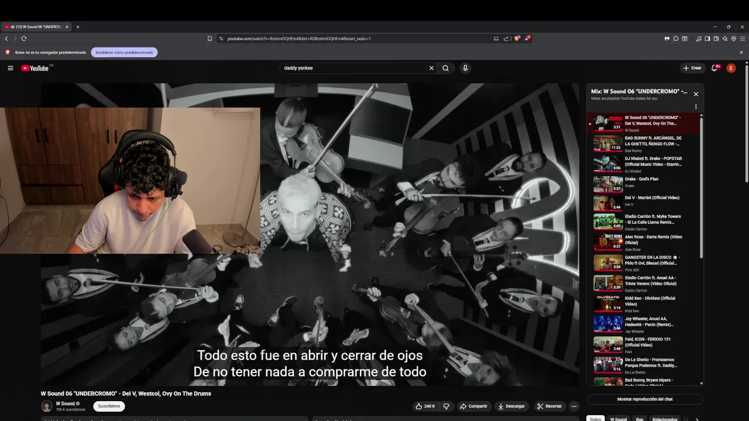Play DJ Khaled ft. Drake POPSTAR item
Image resolution: width=749 pixels, height=421 pixels.
644,164
